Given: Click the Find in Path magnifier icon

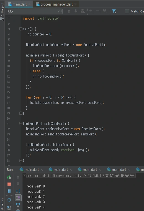Looking at the screenshot, I should [83, 11].
